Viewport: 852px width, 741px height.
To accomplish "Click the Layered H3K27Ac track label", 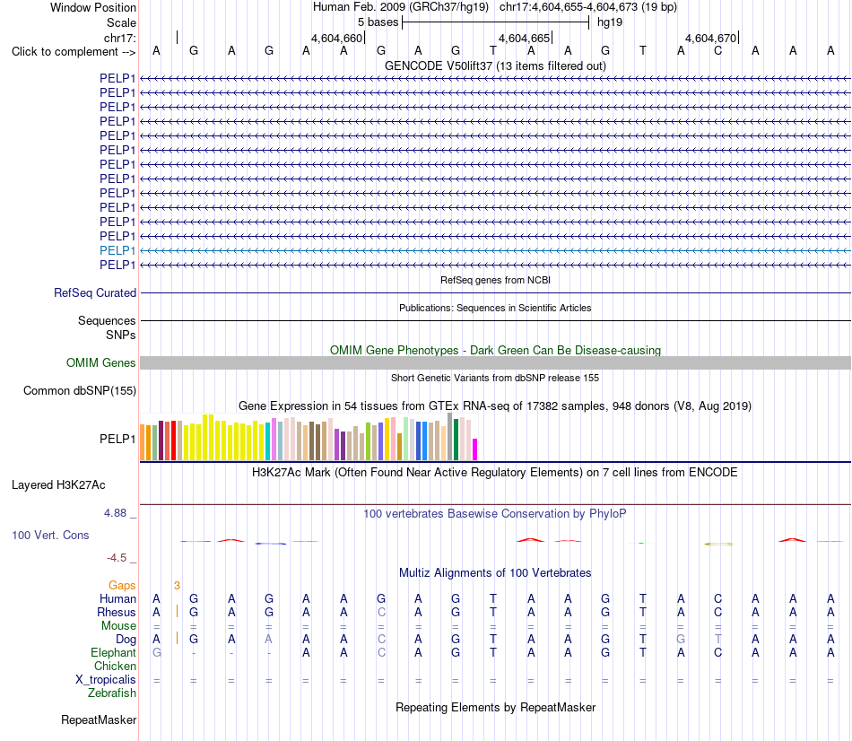I will click(58, 485).
